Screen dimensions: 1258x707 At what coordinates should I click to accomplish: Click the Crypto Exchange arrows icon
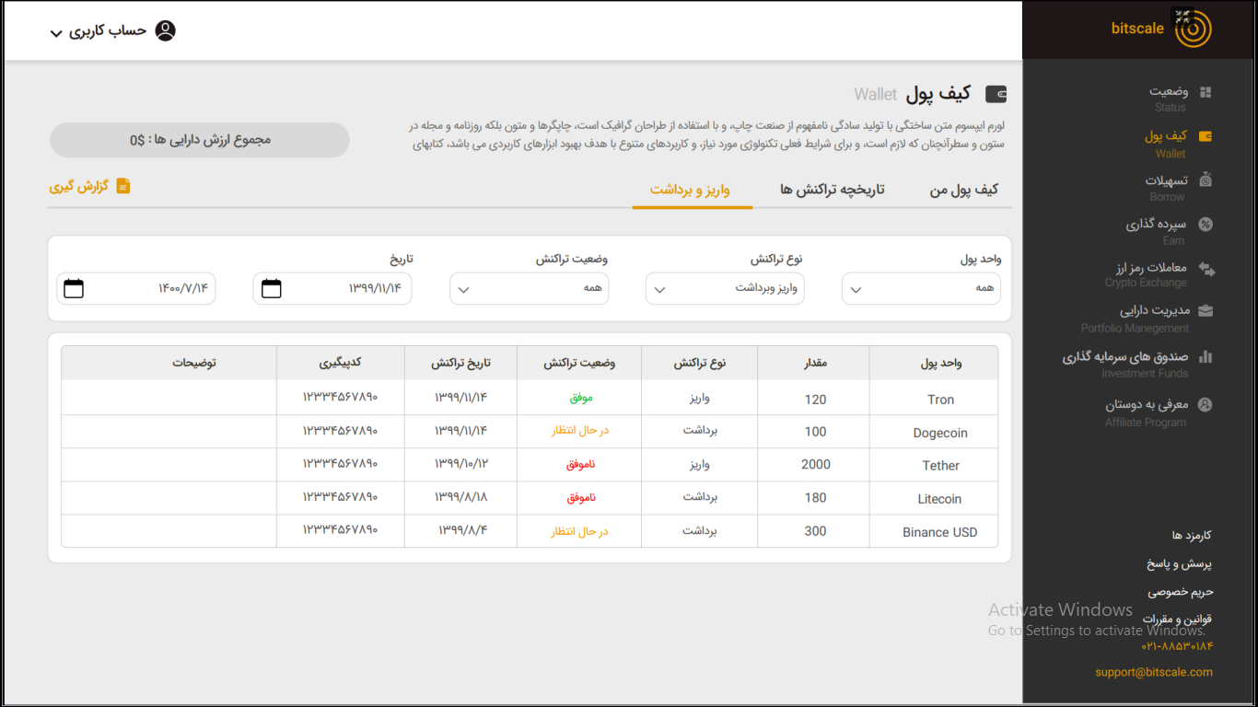click(1206, 269)
